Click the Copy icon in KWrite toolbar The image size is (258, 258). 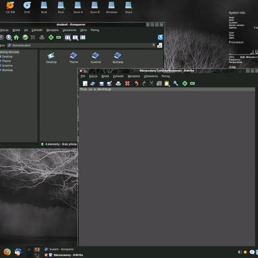click(159, 83)
